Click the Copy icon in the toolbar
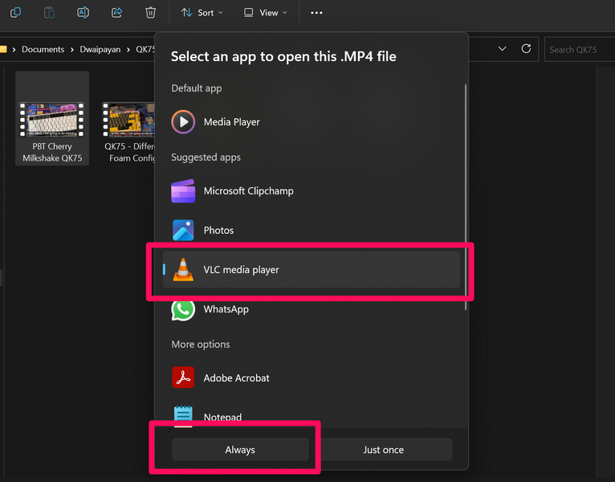Viewport: 615px width, 482px height. 15,13
